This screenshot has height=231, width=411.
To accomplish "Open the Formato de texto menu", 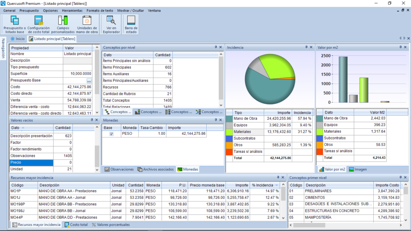I will 100,10.
